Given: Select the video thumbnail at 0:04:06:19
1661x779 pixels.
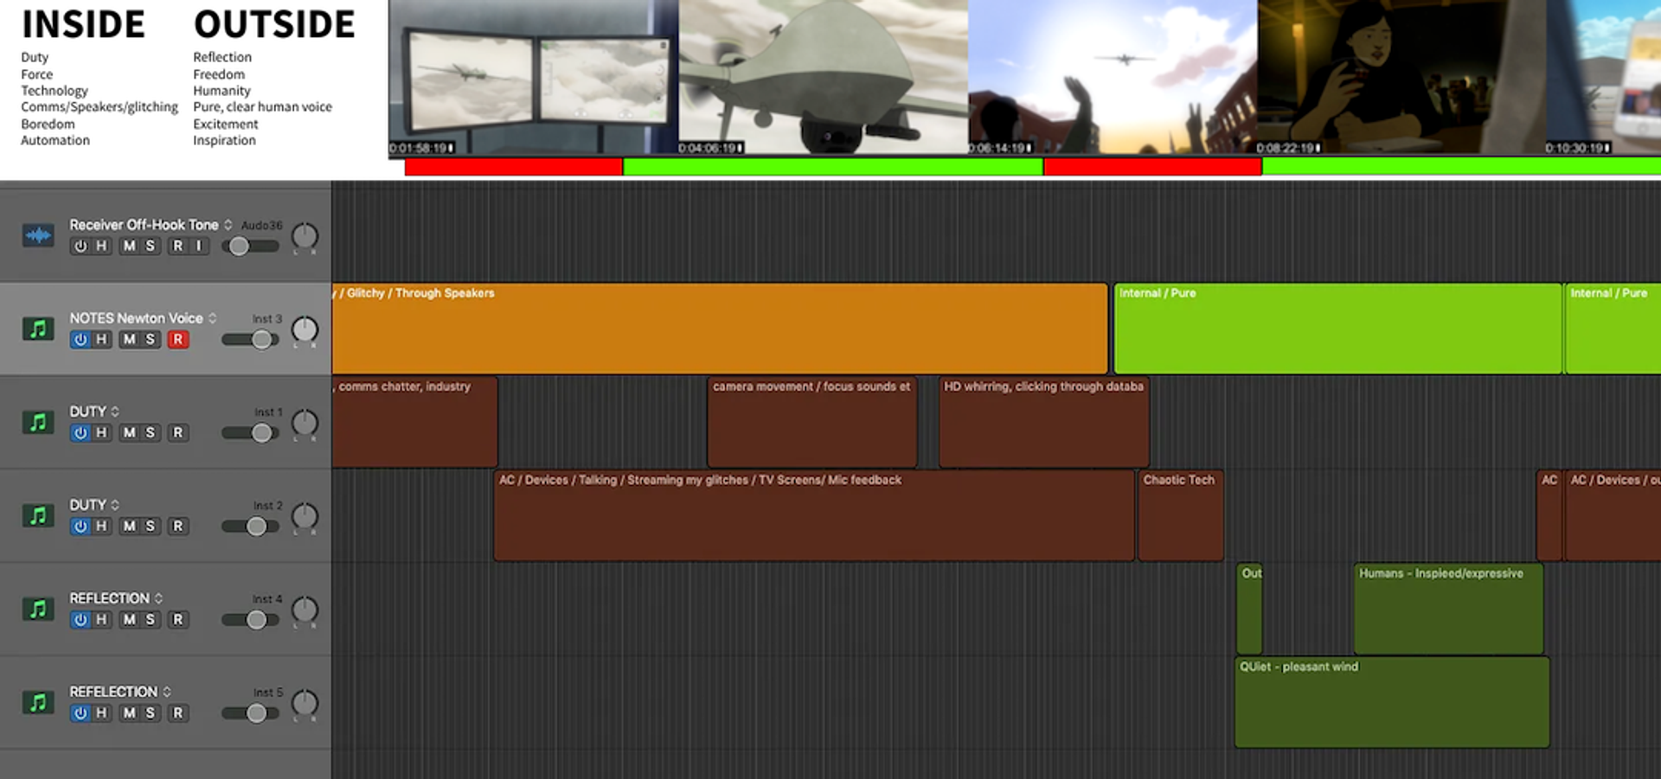Looking at the screenshot, I should pyautogui.click(x=823, y=76).
